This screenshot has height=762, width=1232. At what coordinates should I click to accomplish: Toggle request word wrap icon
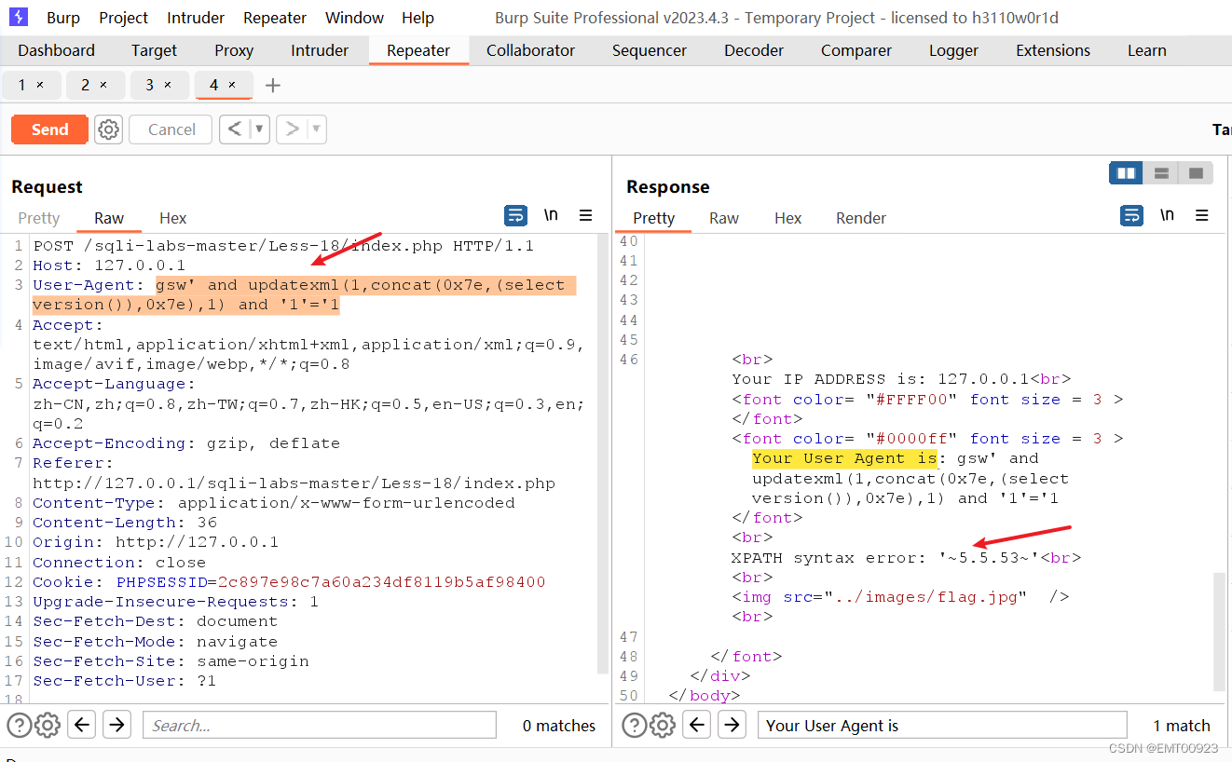(515, 216)
